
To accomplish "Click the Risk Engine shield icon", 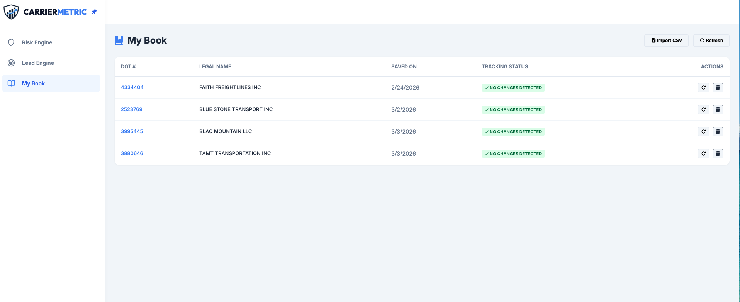I will [11, 42].
